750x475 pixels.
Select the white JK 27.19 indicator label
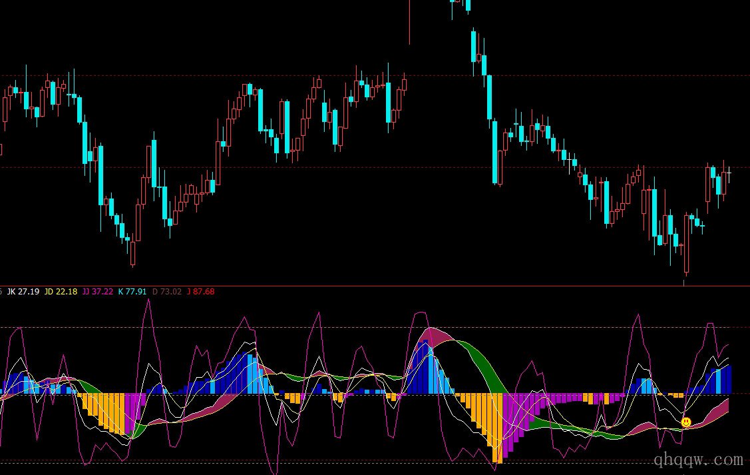click(x=23, y=292)
